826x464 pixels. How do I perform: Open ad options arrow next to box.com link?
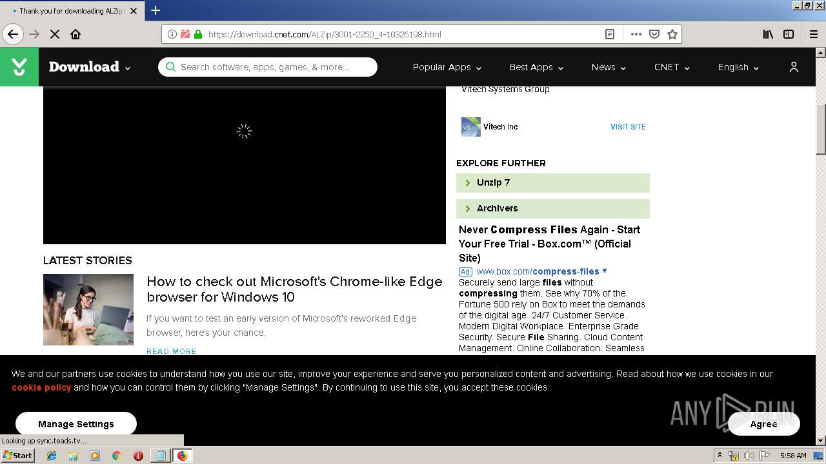[605, 271]
